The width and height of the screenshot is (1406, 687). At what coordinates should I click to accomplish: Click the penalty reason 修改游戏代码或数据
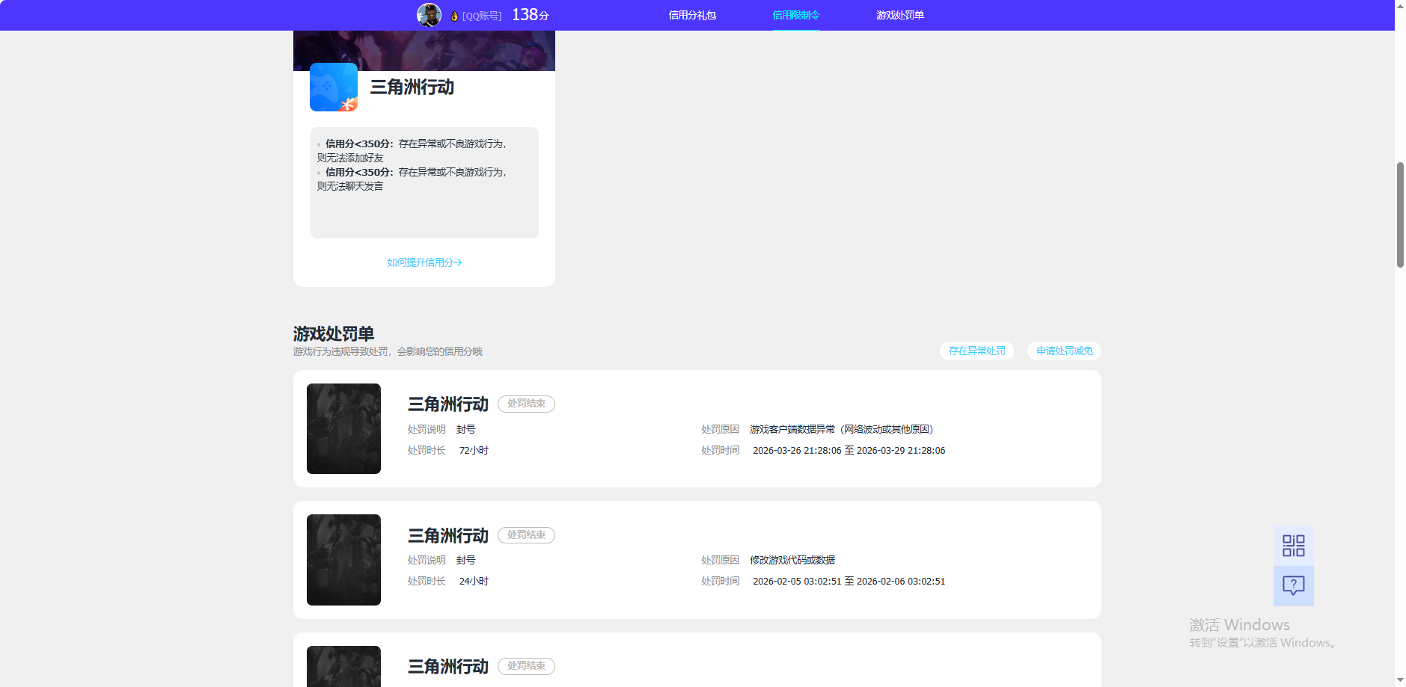pos(792,560)
